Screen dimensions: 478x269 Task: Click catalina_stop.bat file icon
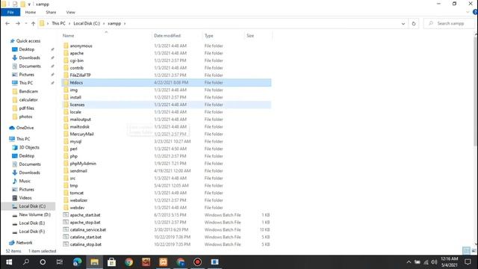[x=66, y=244]
